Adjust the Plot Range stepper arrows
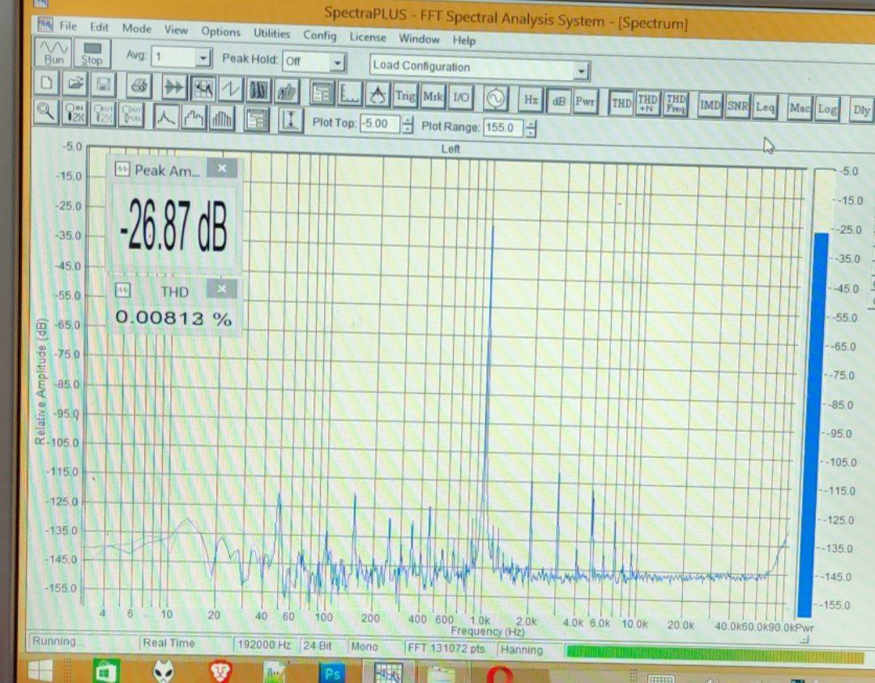The height and width of the screenshot is (683, 875). click(531, 129)
